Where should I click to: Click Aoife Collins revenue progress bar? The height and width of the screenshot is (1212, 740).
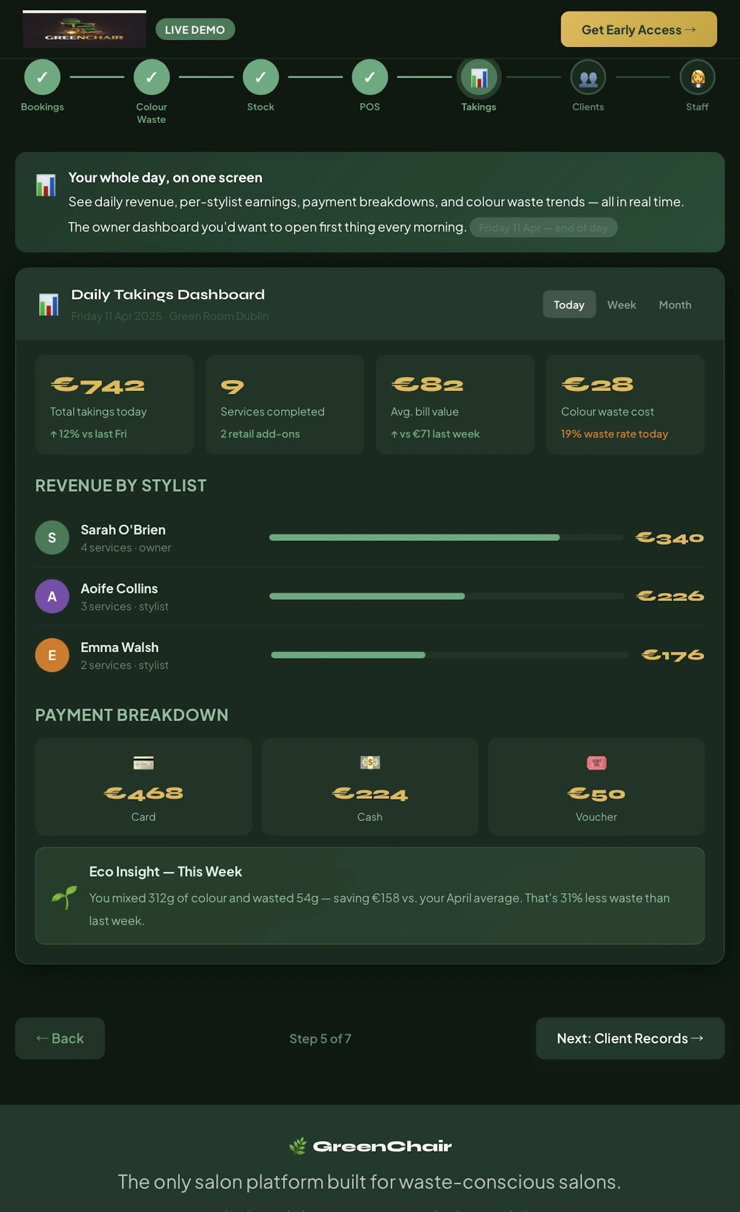(x=447, y=596)
